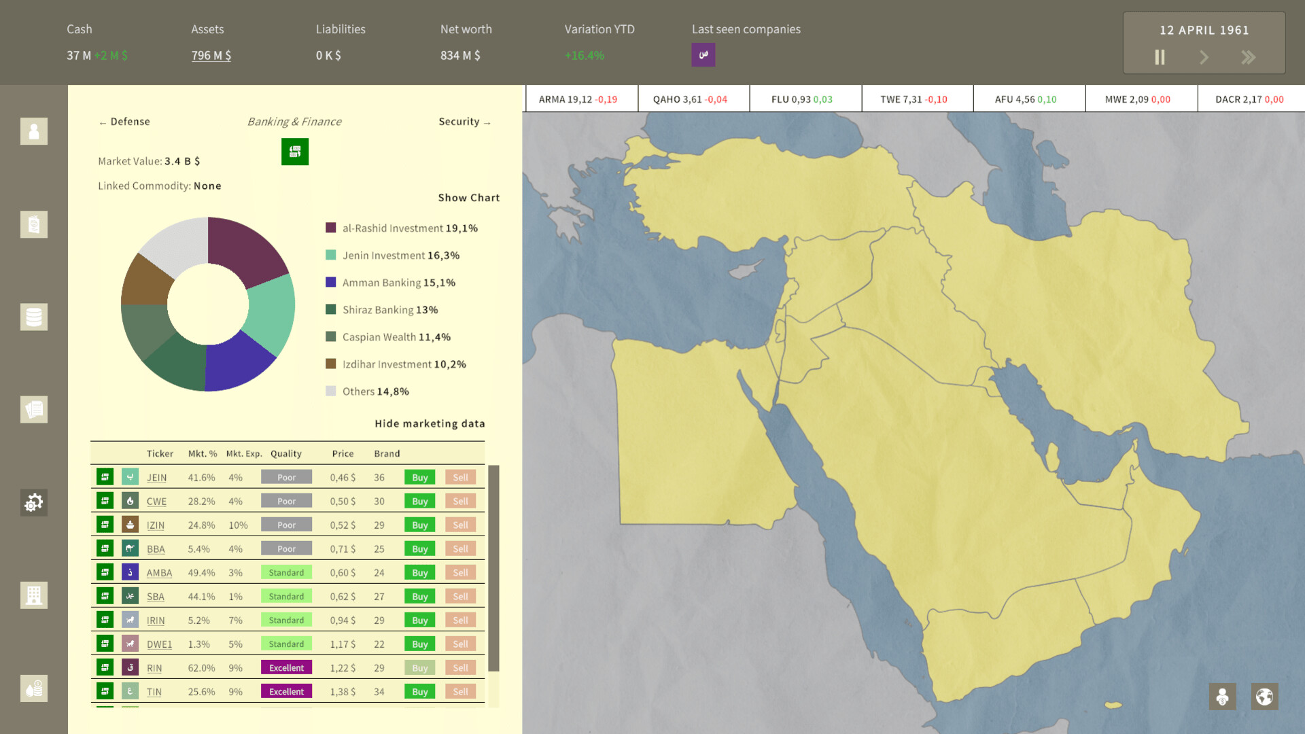Open the news documents panel in the sidebar
Viewport: 1305px width, 734px height.
click(33, 409)
